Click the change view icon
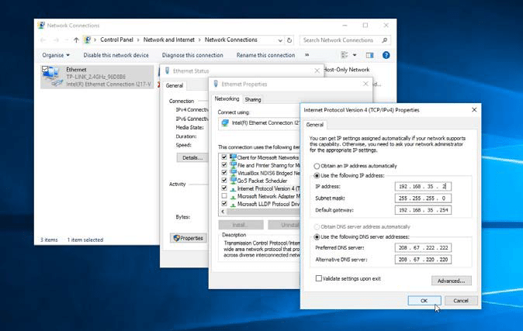 (x=345, y=55)
